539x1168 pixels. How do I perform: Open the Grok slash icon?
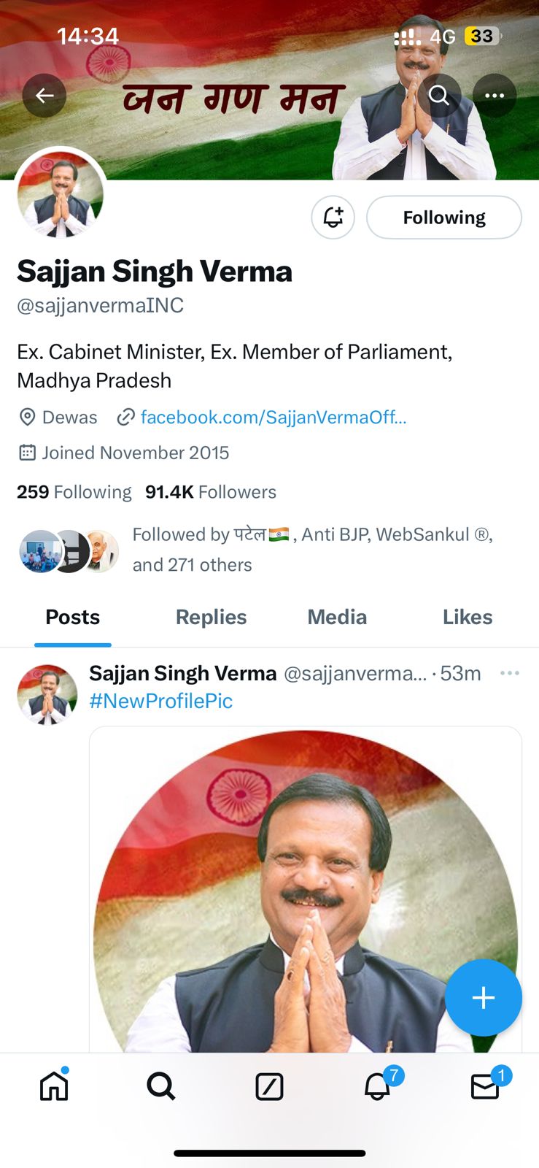[269, 1086]
